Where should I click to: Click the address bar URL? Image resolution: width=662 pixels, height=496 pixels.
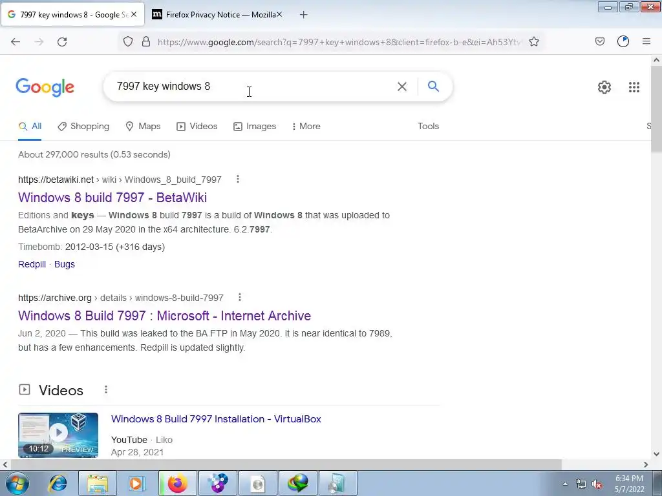pos(340,42)
